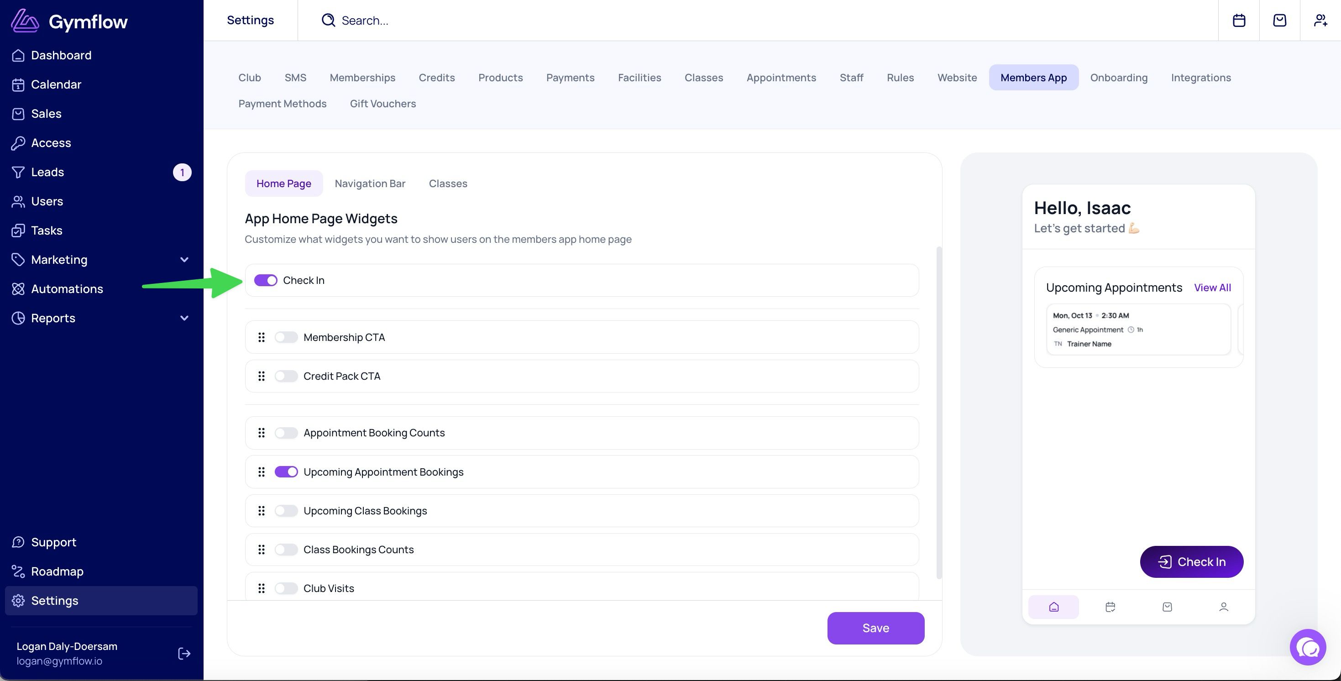Screen dimensions: 1341x681
Task: Enable the Membership CTA toggle
Action: (286, 337)
